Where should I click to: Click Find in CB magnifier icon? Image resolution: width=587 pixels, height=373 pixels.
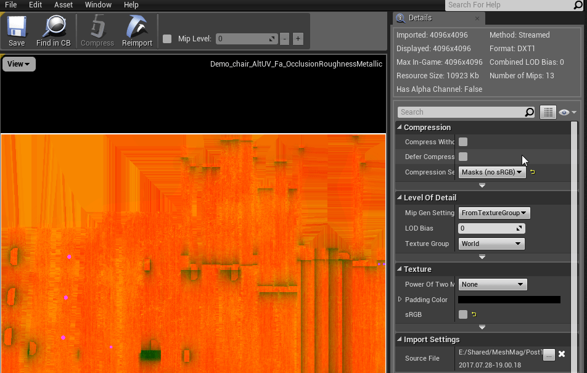pos(54,28)
